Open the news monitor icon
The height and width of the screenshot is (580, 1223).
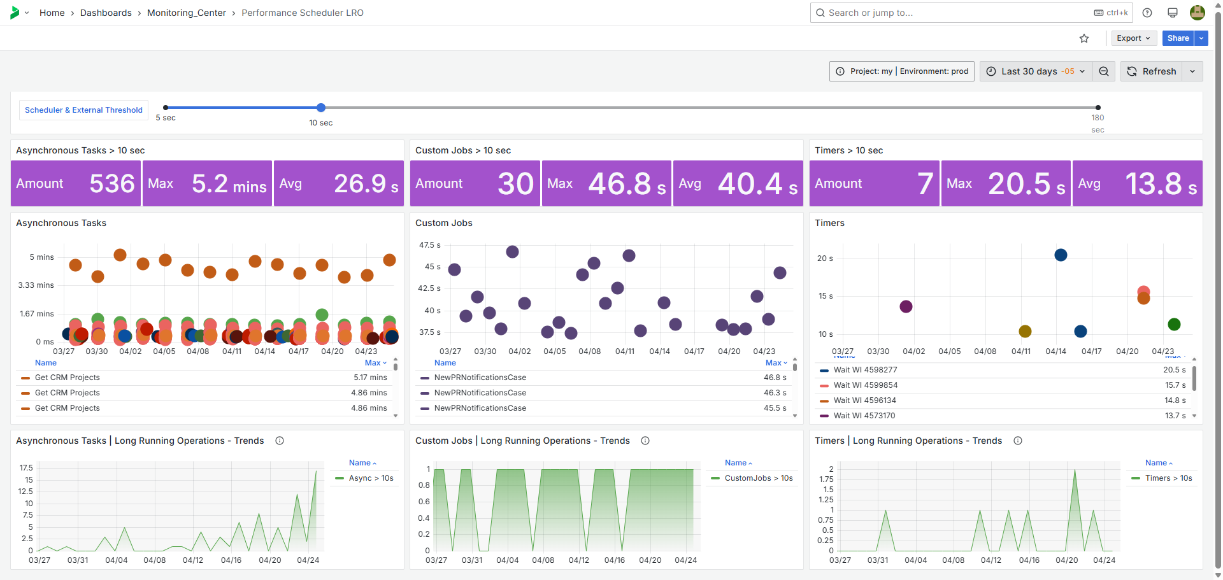1172,12
